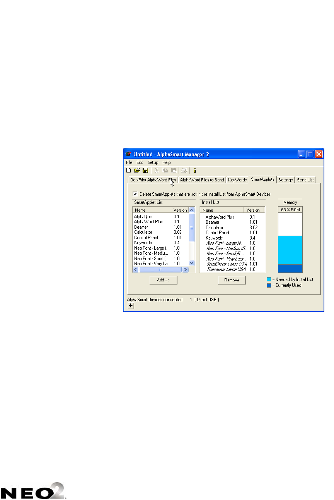This screenshot has height=500, width=334.
Task: Open the Setup menu
Action: pos(153,162)
